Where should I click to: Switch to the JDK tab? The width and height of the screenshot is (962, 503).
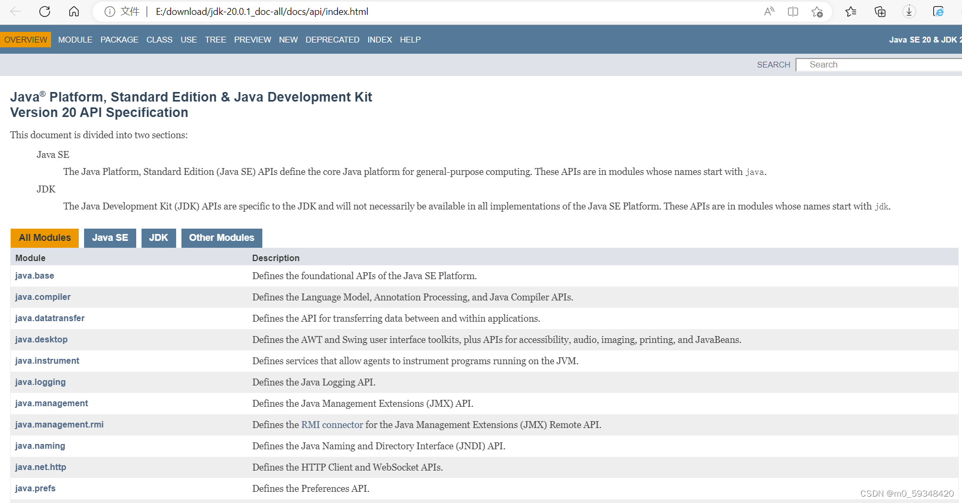159,238
